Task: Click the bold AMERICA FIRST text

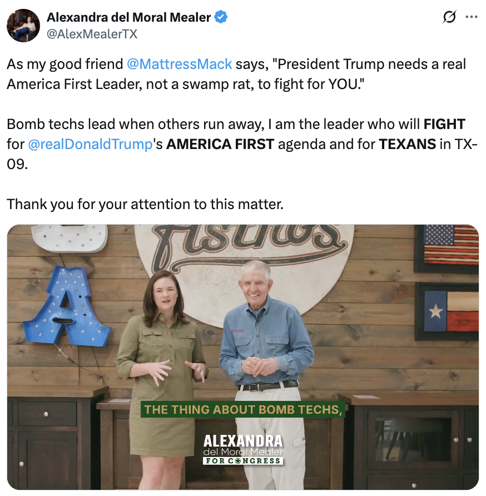Action: (x=220, y=144)
